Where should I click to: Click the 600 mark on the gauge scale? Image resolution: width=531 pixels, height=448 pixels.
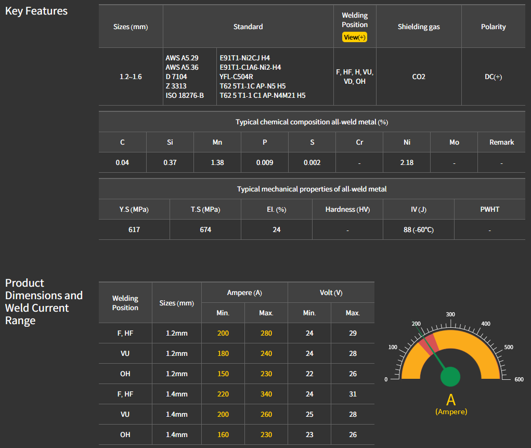click(x=519, y=379)
